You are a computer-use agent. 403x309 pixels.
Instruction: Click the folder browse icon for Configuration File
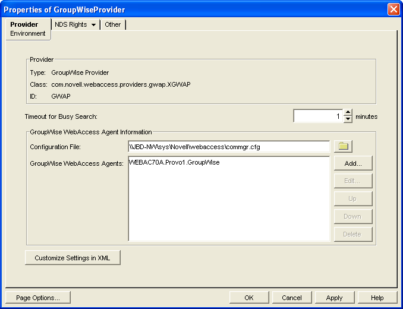pos(343,146)
